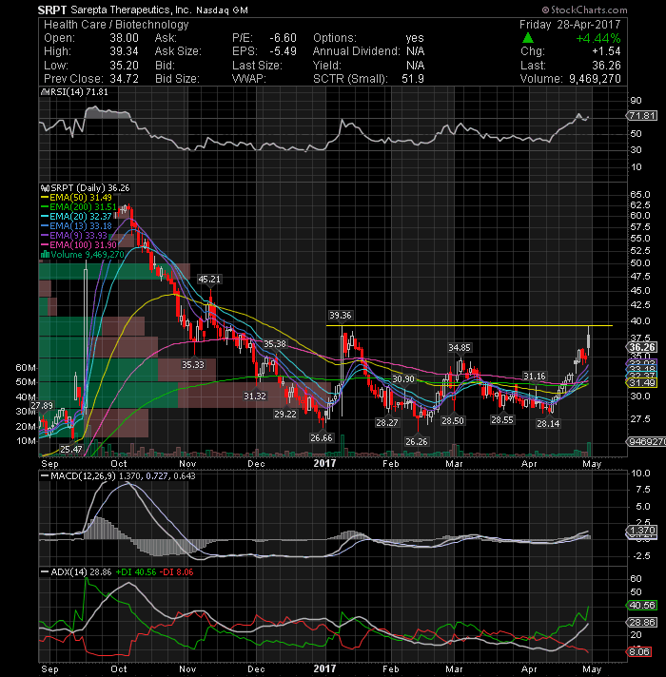Click the red 8.06 tag on ADX axis
Viewport: 666px width, 677px height.
pos(639,651)
